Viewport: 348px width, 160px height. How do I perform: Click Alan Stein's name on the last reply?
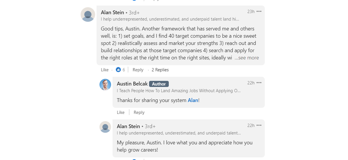click(128, 126)
